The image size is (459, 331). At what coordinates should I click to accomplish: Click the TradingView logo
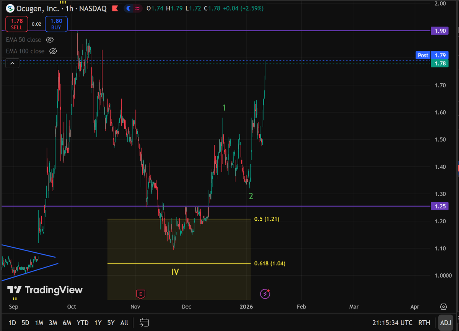(45, 290)
